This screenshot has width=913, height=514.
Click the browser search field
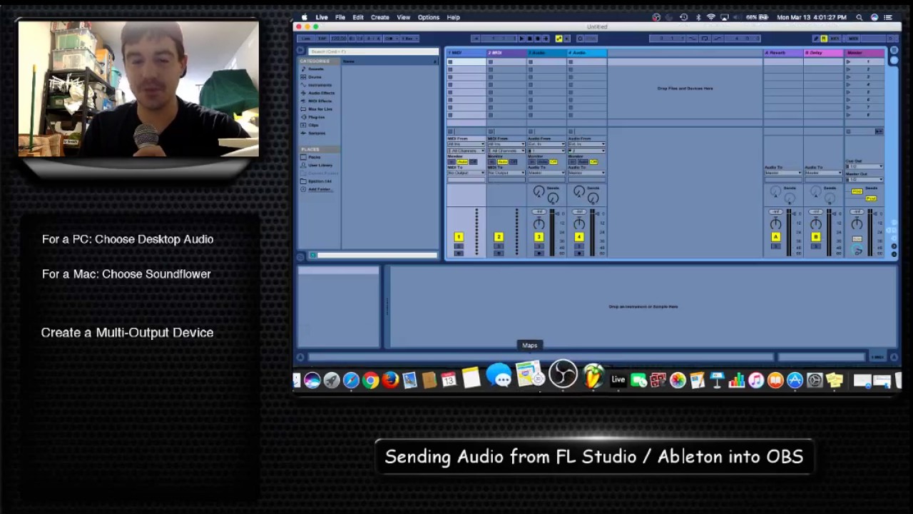[x=373, y=51]
